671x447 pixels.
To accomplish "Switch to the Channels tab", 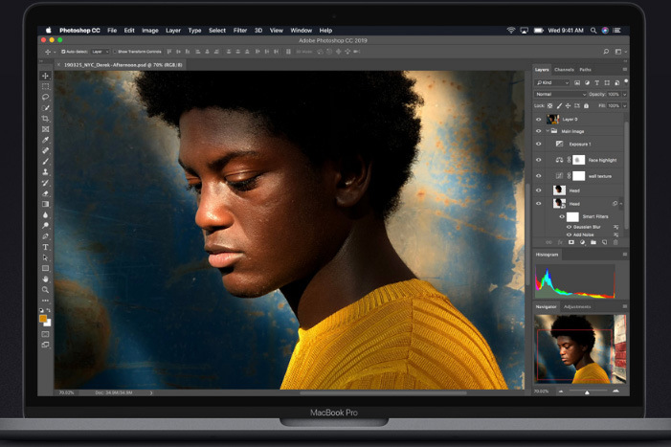I will pyautogui.click(x=564, y=70).
